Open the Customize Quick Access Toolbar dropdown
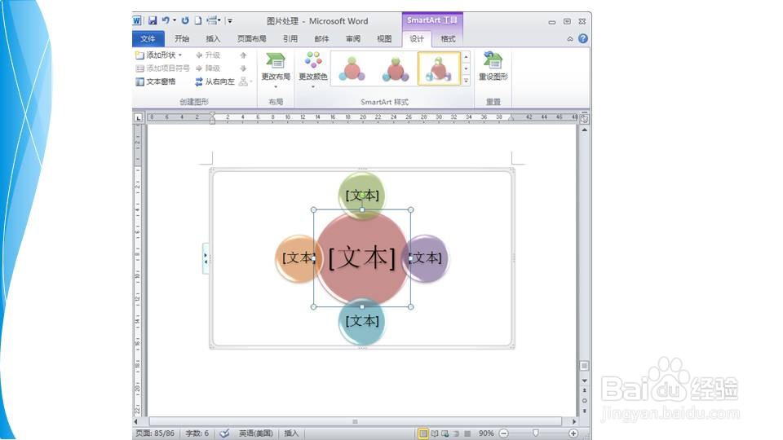 (x=230, y=20)
